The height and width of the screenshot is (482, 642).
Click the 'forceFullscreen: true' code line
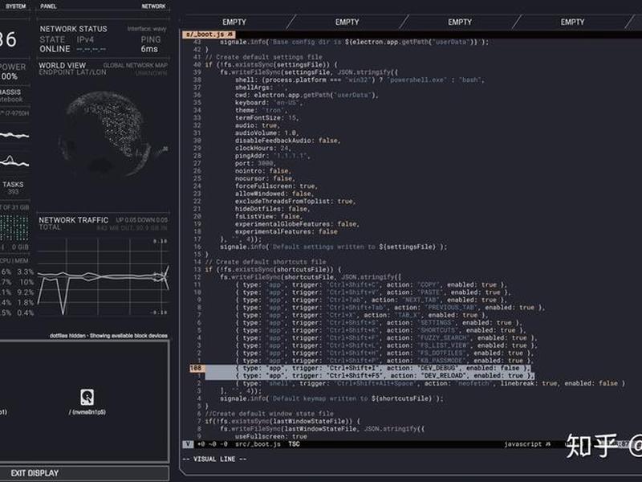point(276,186)
